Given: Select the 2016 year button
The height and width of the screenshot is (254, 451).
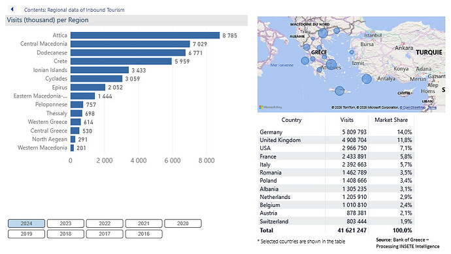Looking at the screenshot, I should (x=144, y=234).
